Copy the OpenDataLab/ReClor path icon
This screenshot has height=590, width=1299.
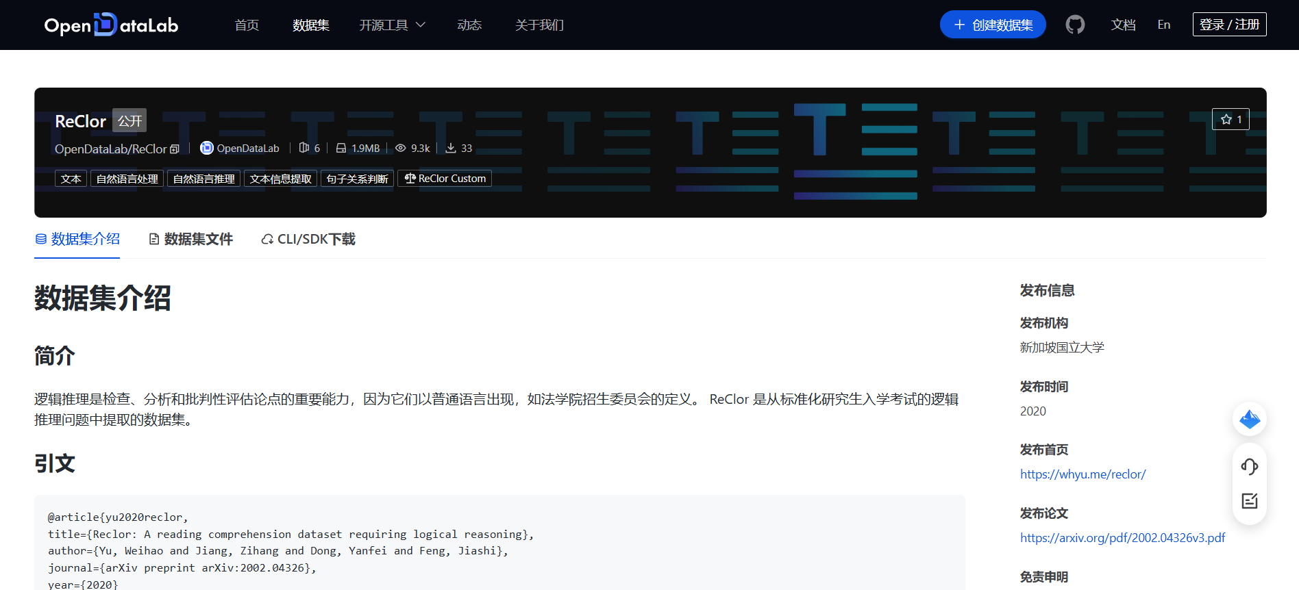pyautogui.click(x=175, y=149)
